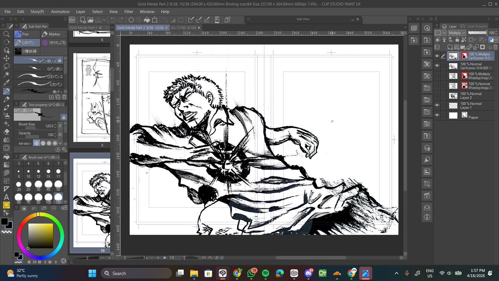
Task: Open WhatsApp from the taskbar
Action: tap(251, 273)
